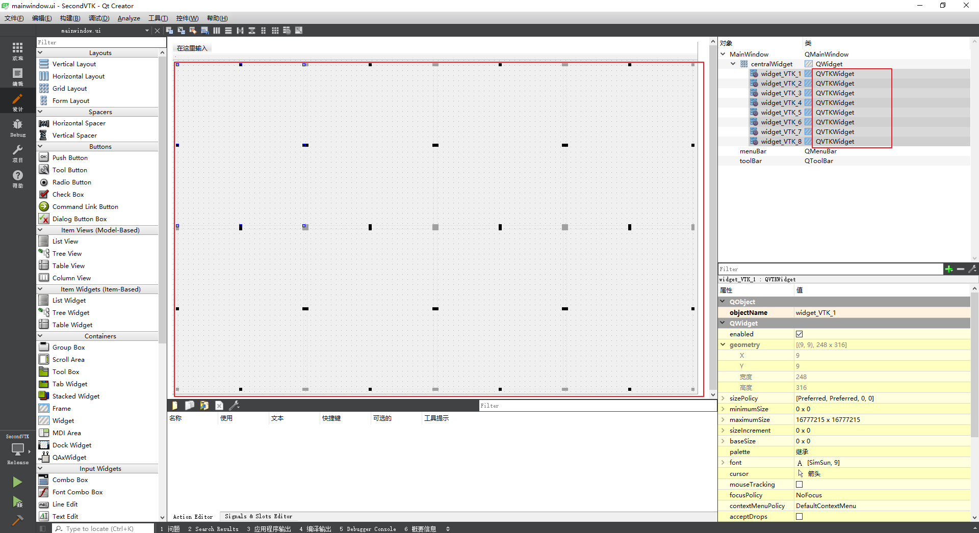Click the Type to locate search field

coord(104,529)
